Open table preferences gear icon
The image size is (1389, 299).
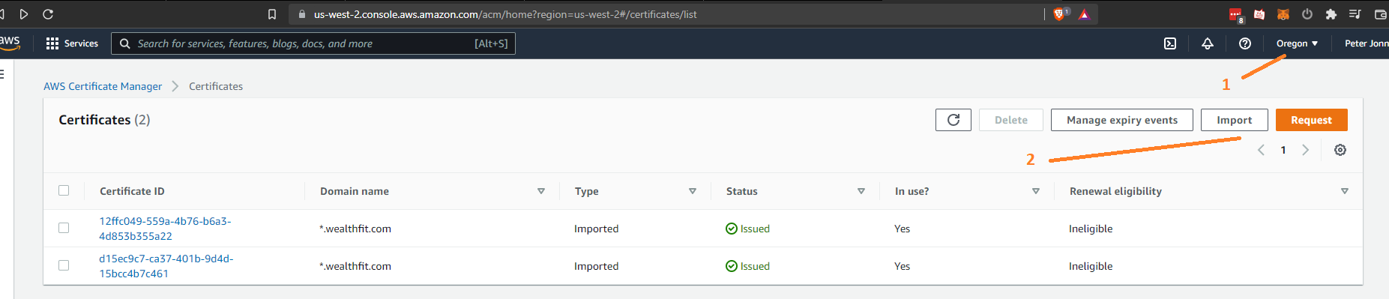pyautogui.click(x=1340, y=150)
